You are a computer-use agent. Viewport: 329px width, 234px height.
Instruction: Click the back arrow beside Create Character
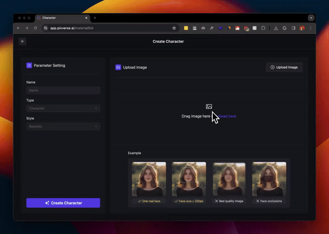pyautogui.click(x=22, y=41)
